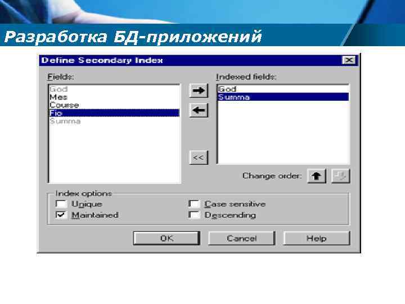
Task: Choose the Course field
Action: pos(114,105)
